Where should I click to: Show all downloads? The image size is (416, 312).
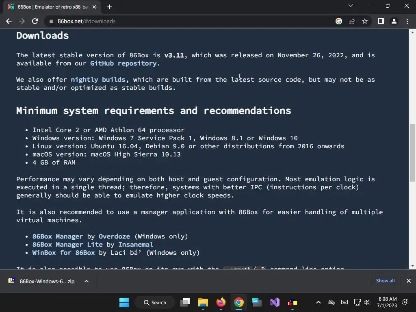coord(385,281)
